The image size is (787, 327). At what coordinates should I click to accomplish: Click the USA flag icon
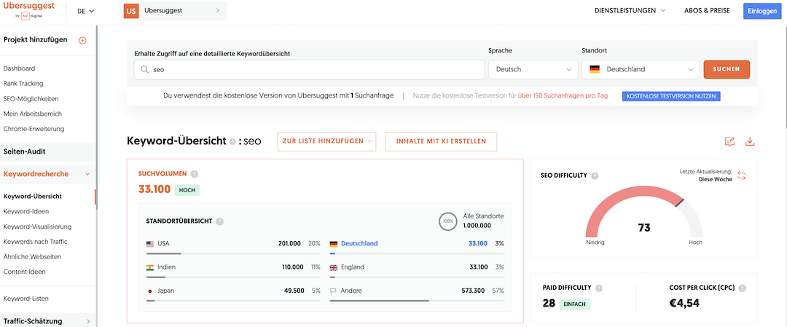(150, 244)
